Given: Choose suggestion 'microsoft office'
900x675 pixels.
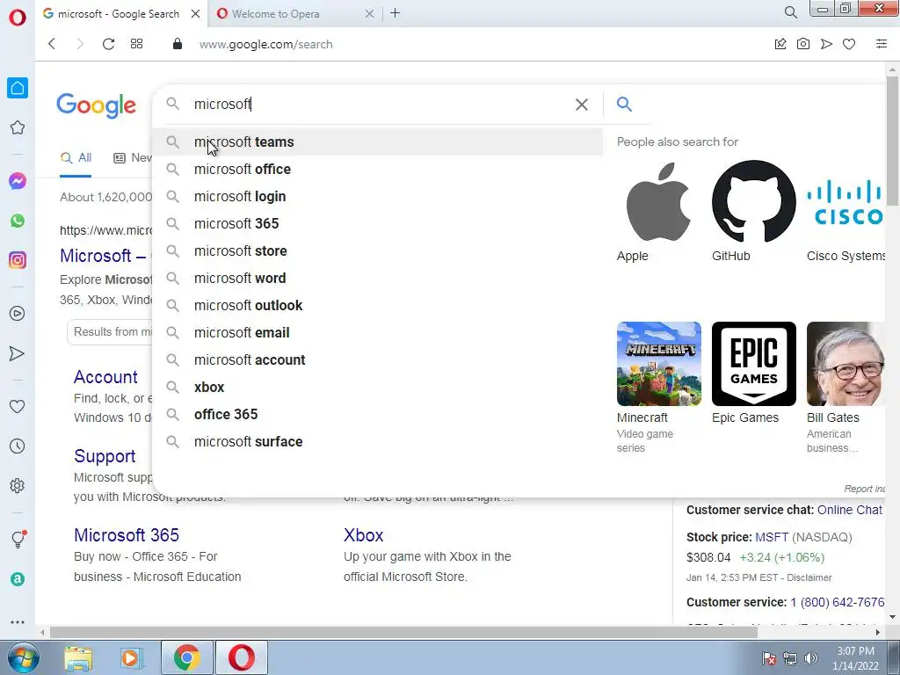Looking at the screenshot, I should [378, 170].
